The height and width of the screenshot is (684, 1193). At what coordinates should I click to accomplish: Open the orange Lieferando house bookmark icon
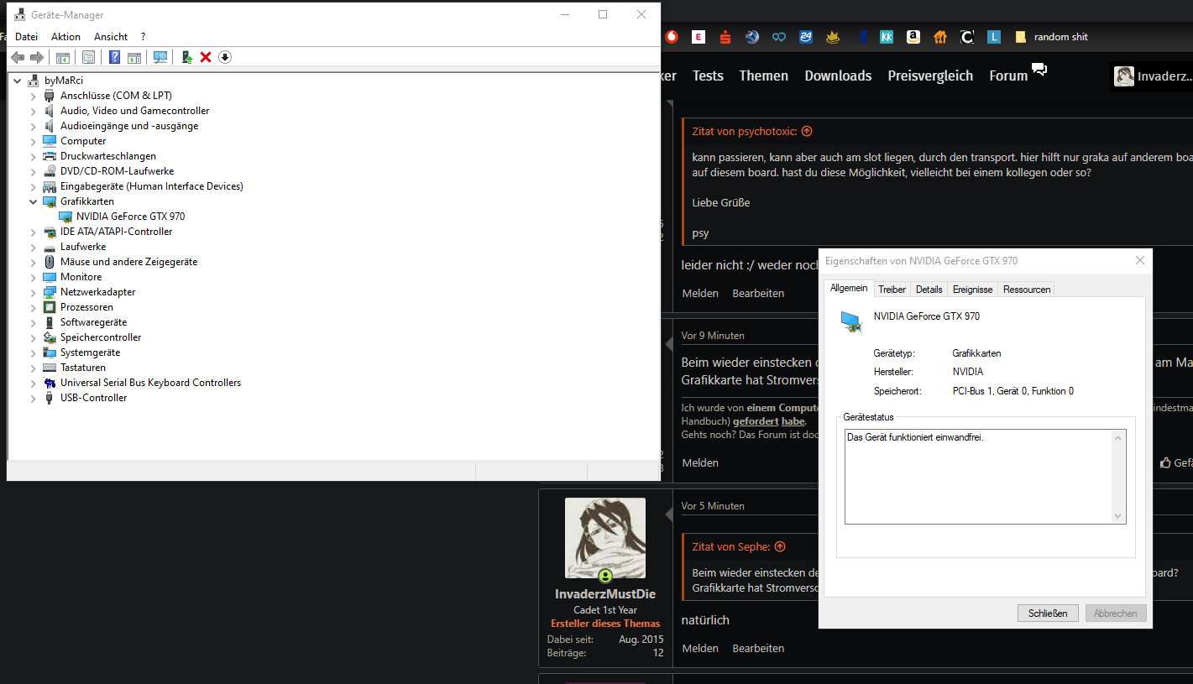pos(940,37)
